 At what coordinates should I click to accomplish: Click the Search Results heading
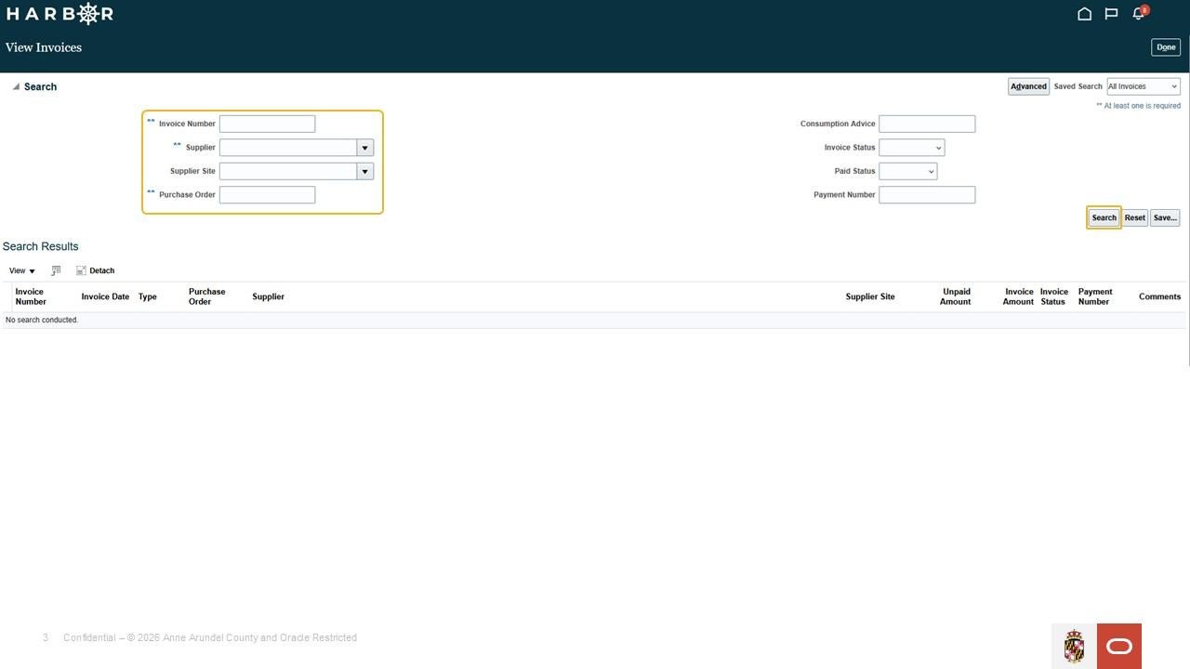pyautogui.click(x=40, y=246)
